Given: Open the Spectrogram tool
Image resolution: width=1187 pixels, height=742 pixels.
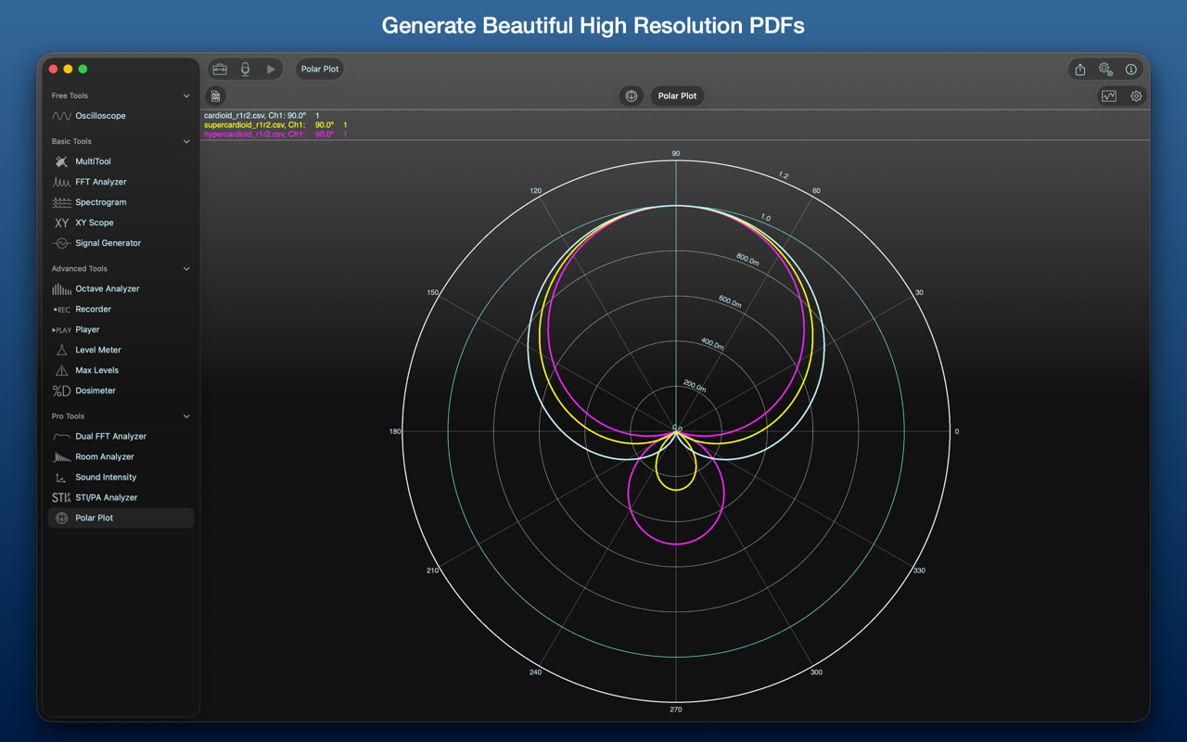Looking at the screenshot, I should point(121,202).
